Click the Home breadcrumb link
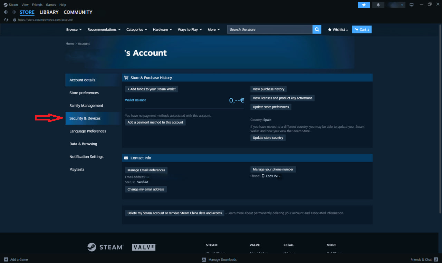Screen dimensions: 442x263 pos(70,44)
